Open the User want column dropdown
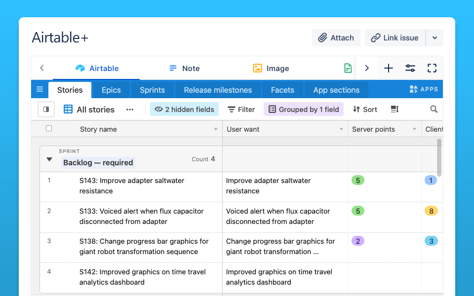This screenshot has width=474, height=296. 341,129
